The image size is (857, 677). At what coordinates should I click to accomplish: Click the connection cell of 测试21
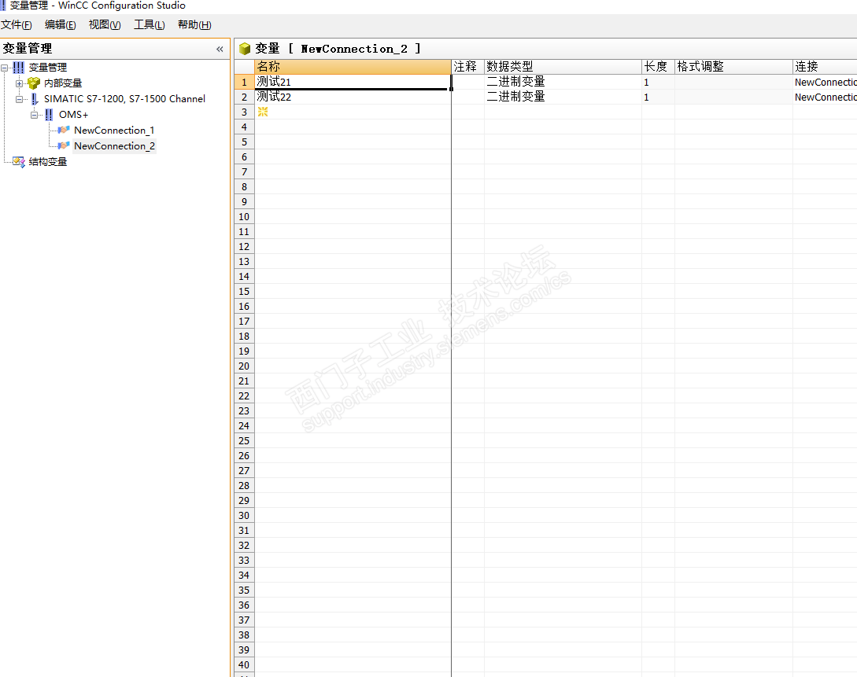pyautogui.click(x=825, y=82)
